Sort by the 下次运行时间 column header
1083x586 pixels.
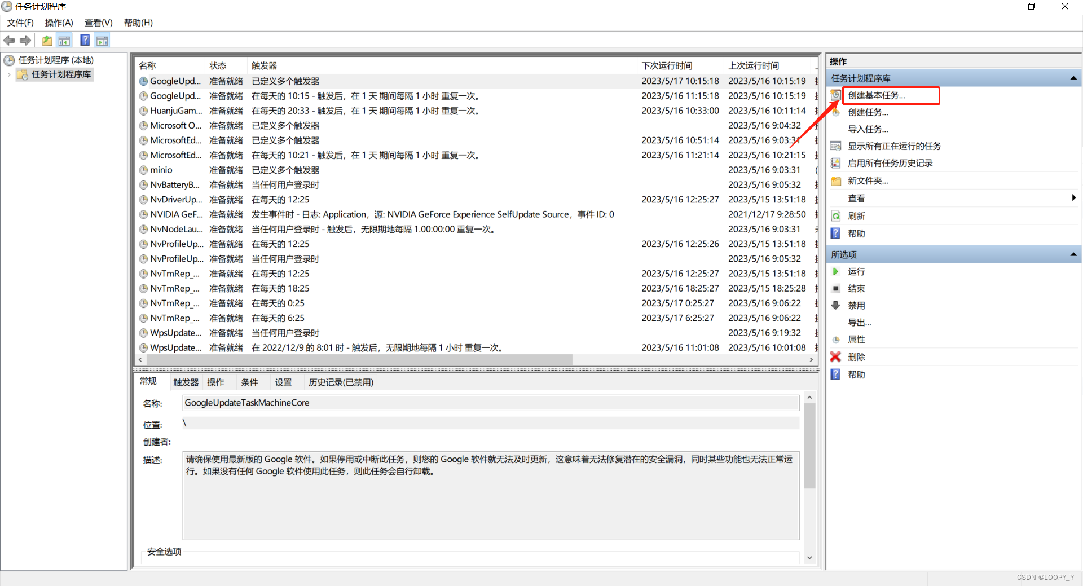pos(681,66)
